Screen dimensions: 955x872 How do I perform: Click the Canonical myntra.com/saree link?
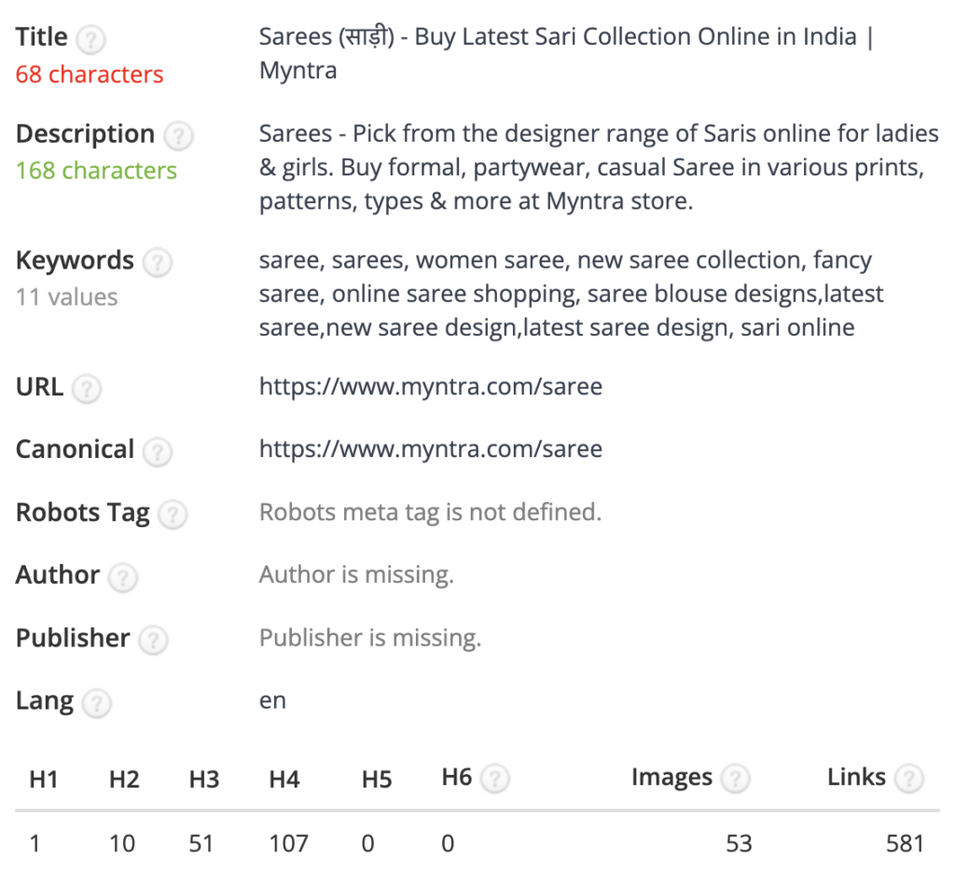point(431,450)
